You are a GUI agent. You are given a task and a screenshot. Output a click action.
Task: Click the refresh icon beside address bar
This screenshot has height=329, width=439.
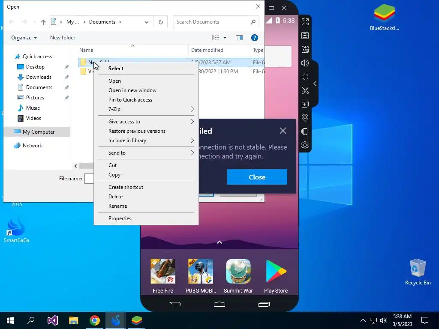click(161, 22)
